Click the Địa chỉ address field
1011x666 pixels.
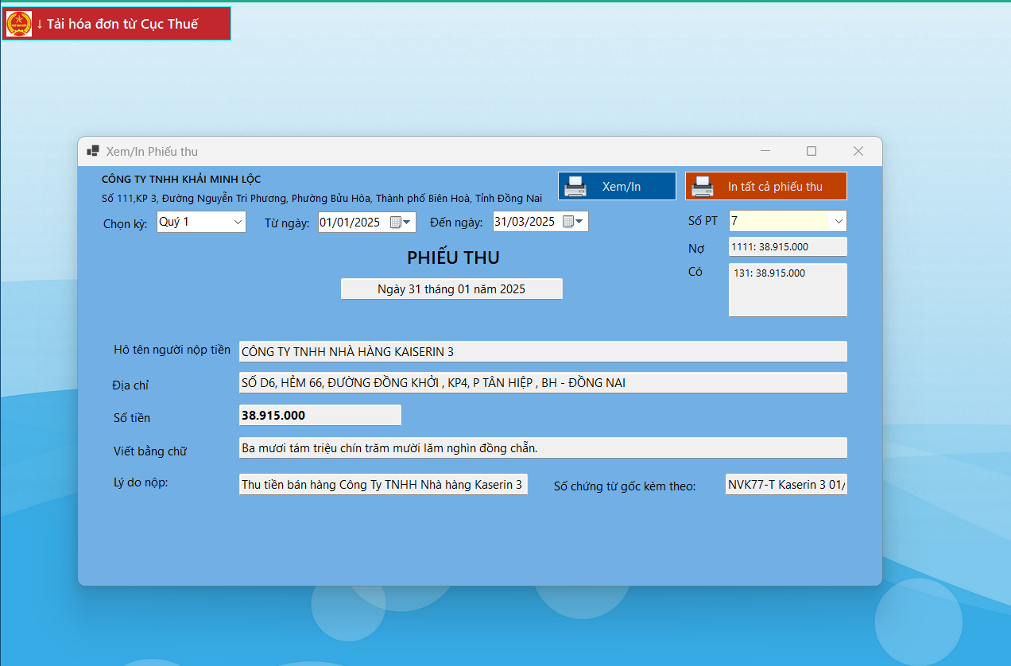tap(542, 383)
